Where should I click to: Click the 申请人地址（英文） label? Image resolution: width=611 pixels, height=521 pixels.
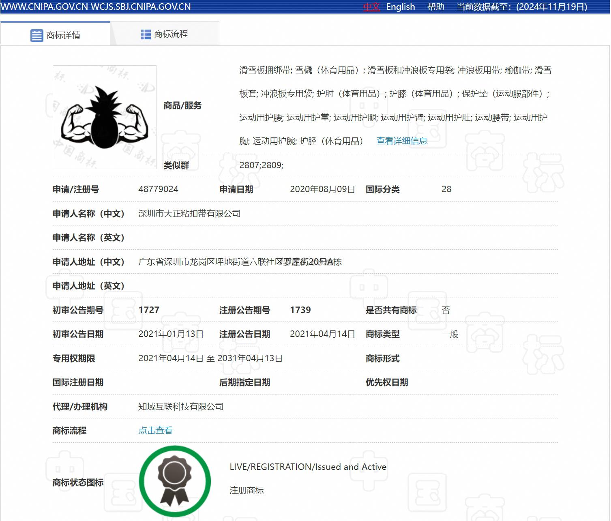click(88, 286)
